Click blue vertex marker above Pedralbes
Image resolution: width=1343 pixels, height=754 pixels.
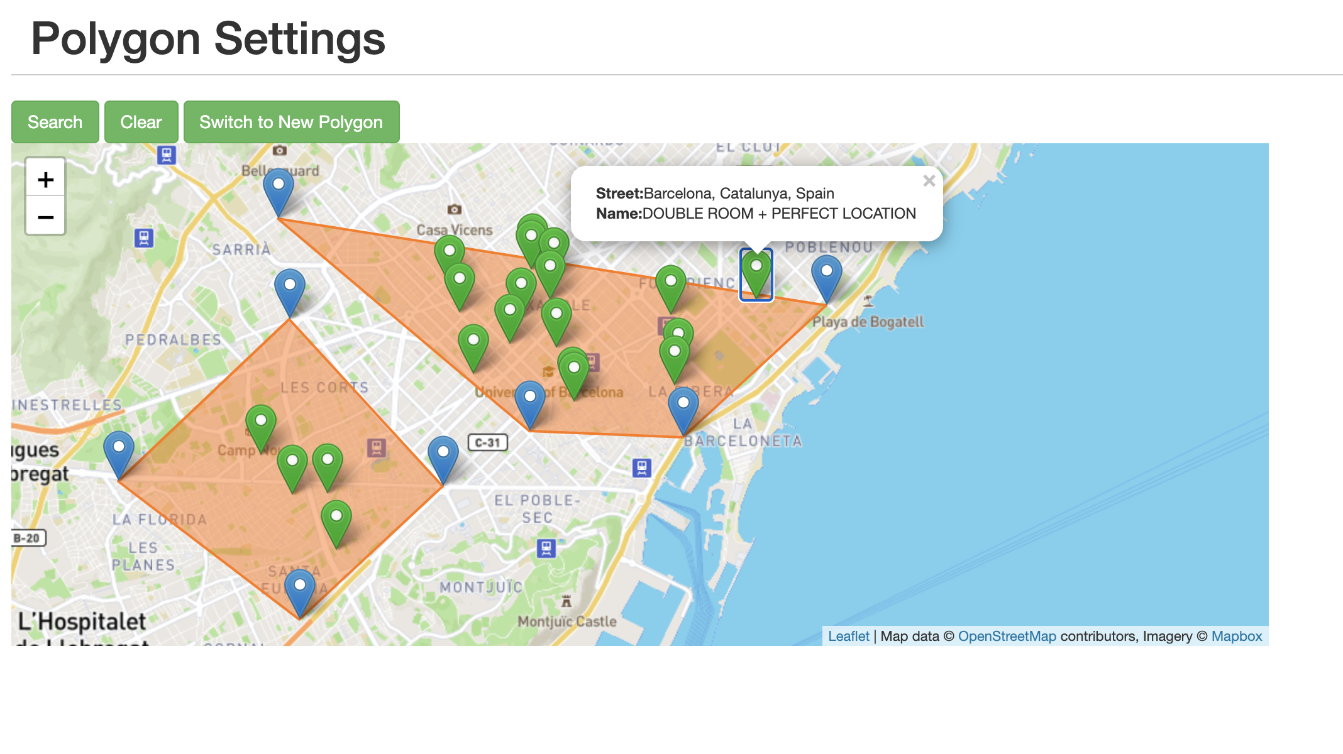pos(290,290)
